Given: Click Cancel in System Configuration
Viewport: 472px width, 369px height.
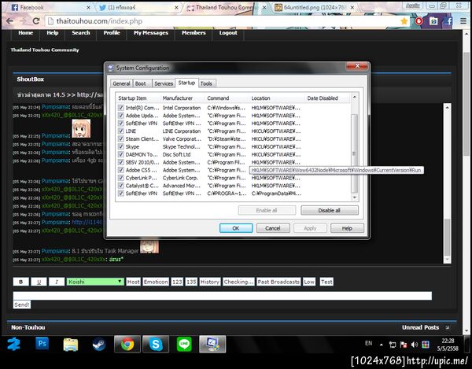Looking at the screenshot, I should [x=273, y=228].
